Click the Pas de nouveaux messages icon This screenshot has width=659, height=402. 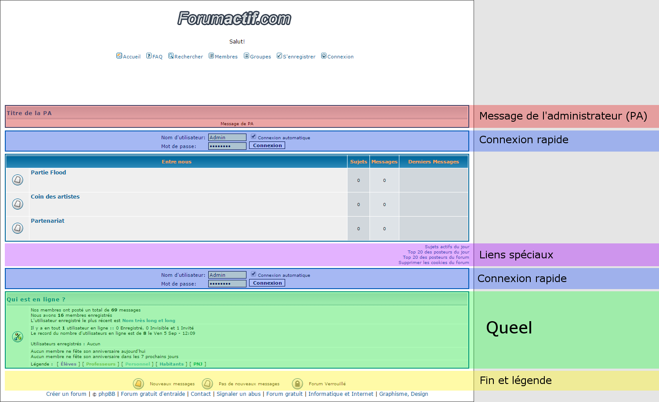click(207, 384)
